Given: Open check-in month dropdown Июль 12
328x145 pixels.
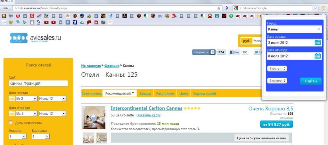Looking at the screenshot, I should point(52,99).
